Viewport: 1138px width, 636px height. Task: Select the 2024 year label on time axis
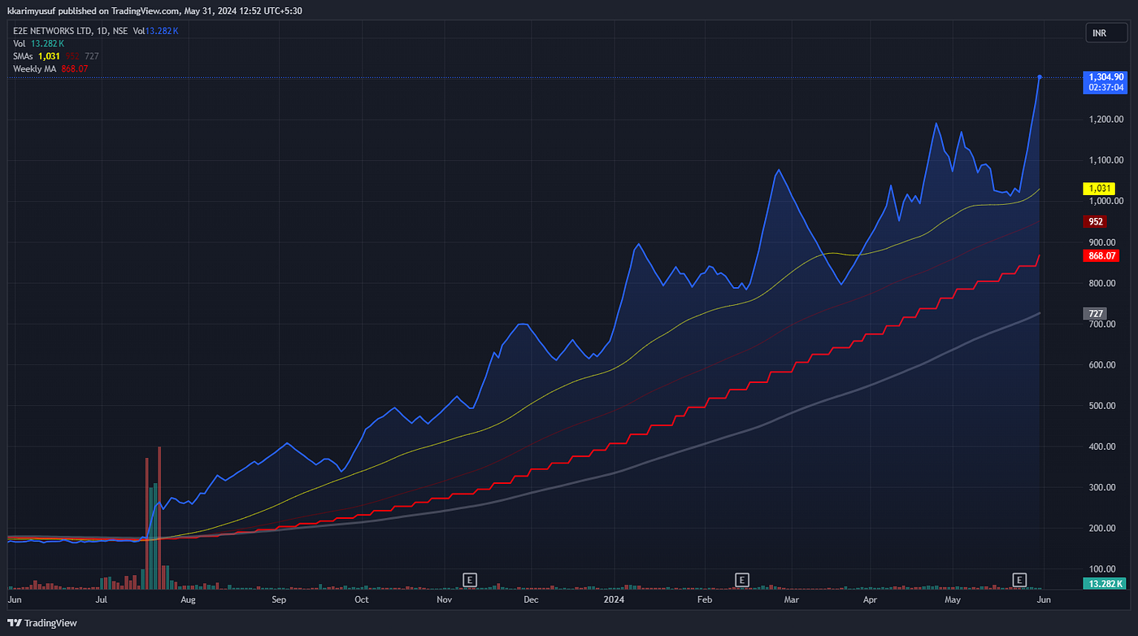(615, 600)
